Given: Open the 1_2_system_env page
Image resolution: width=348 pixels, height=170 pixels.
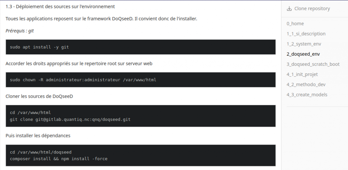Looking at the screenshot, I should click(x=303, y=44).
